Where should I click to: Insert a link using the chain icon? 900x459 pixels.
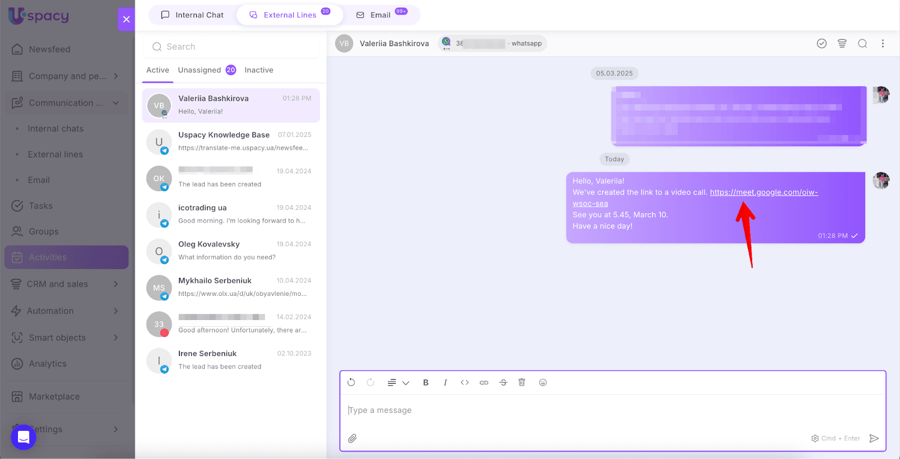coord(484,382)
